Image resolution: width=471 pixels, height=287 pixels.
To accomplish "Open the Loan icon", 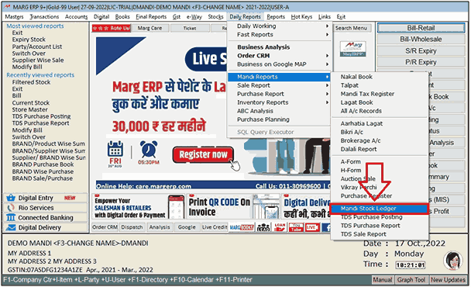I will [x=280, y=227].
